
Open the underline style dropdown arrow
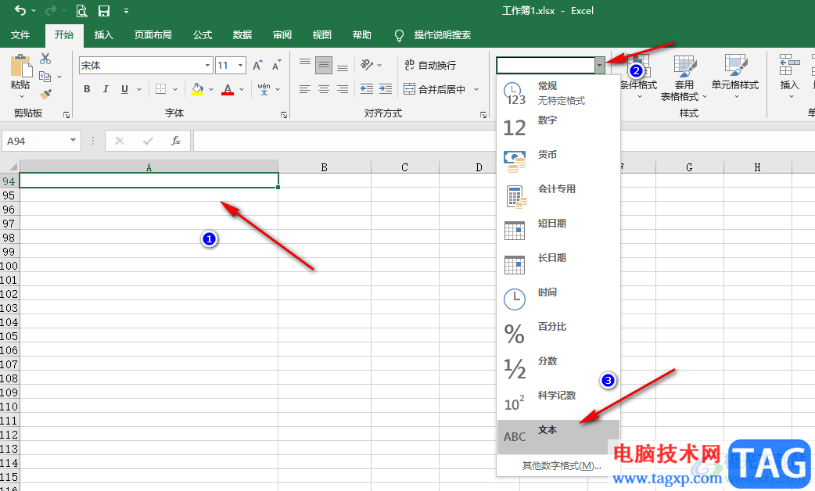click(139, 89)
